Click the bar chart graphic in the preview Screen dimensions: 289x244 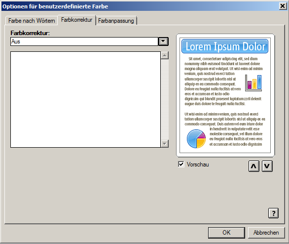[x=253, y=83]
